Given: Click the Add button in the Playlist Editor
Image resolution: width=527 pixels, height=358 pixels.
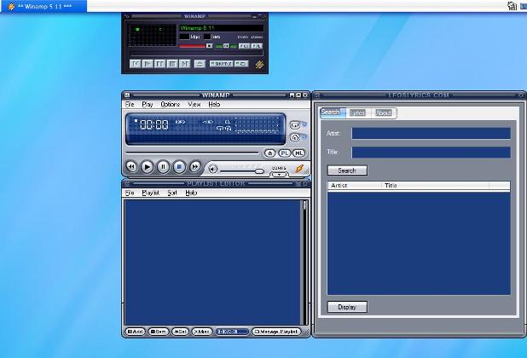Looking at the screenshot, I should click(x=135, y=332).
